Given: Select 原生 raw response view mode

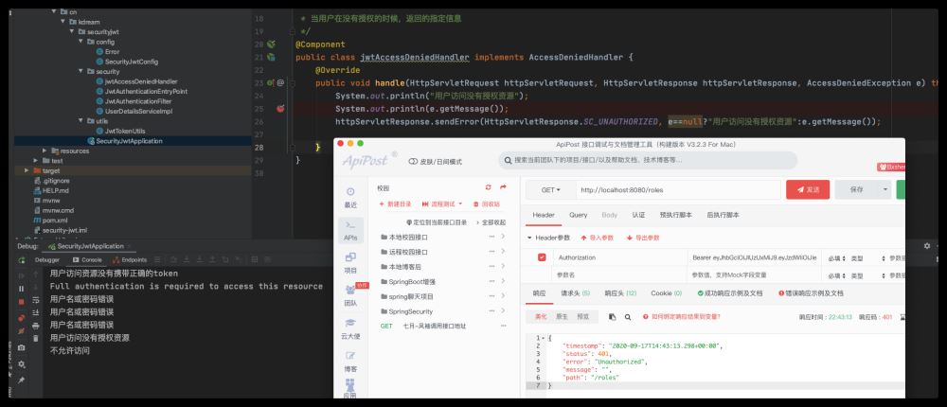Looking at the screenshot, I should click(562, 316).
